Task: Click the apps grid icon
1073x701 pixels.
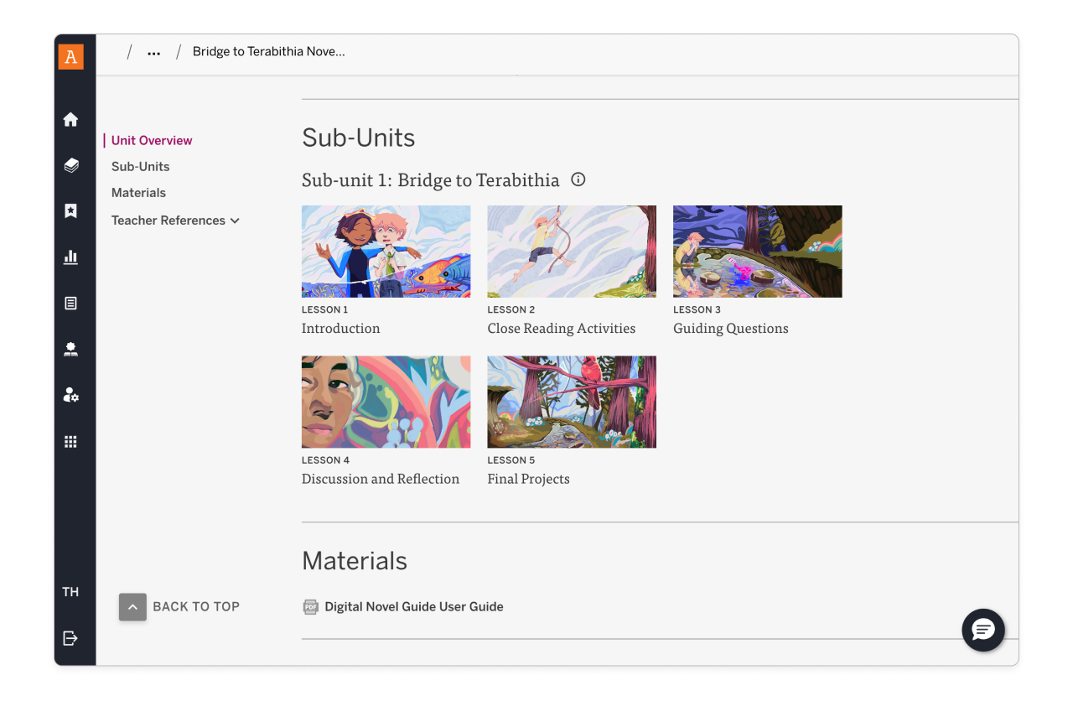Action: (71, 441)
